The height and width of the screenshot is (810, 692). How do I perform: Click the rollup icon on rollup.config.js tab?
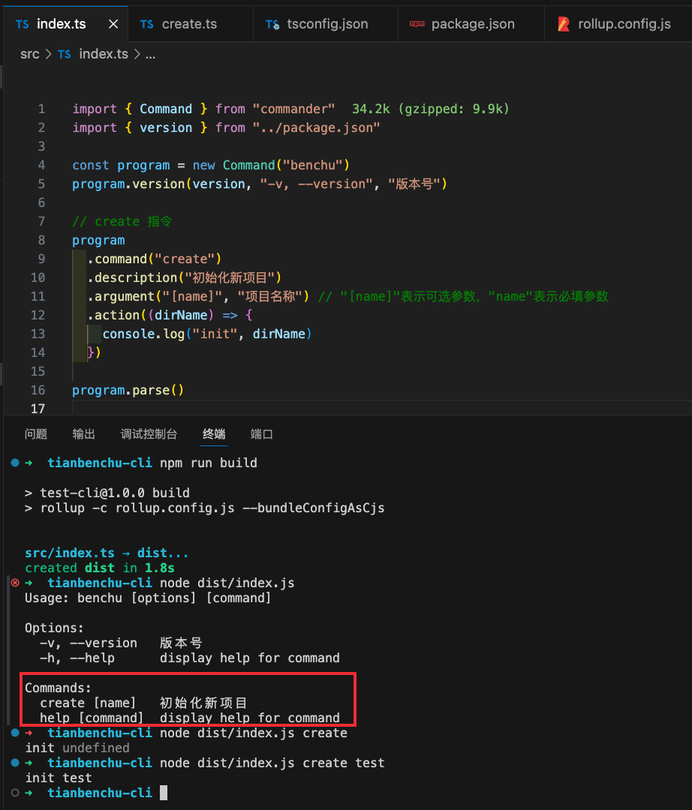pos(564,24)
